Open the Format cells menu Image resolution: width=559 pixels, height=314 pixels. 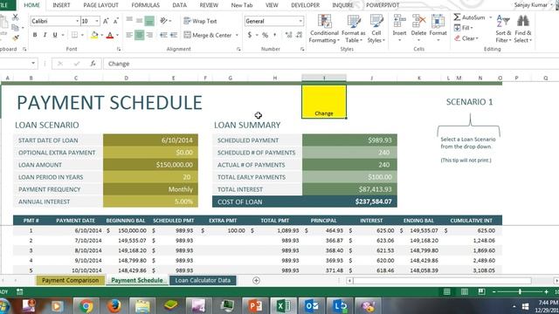point(438,29)
